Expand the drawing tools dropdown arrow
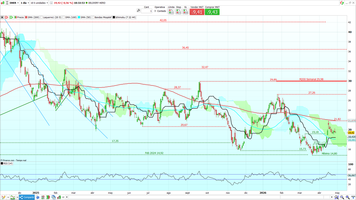 tap(8, 197)
